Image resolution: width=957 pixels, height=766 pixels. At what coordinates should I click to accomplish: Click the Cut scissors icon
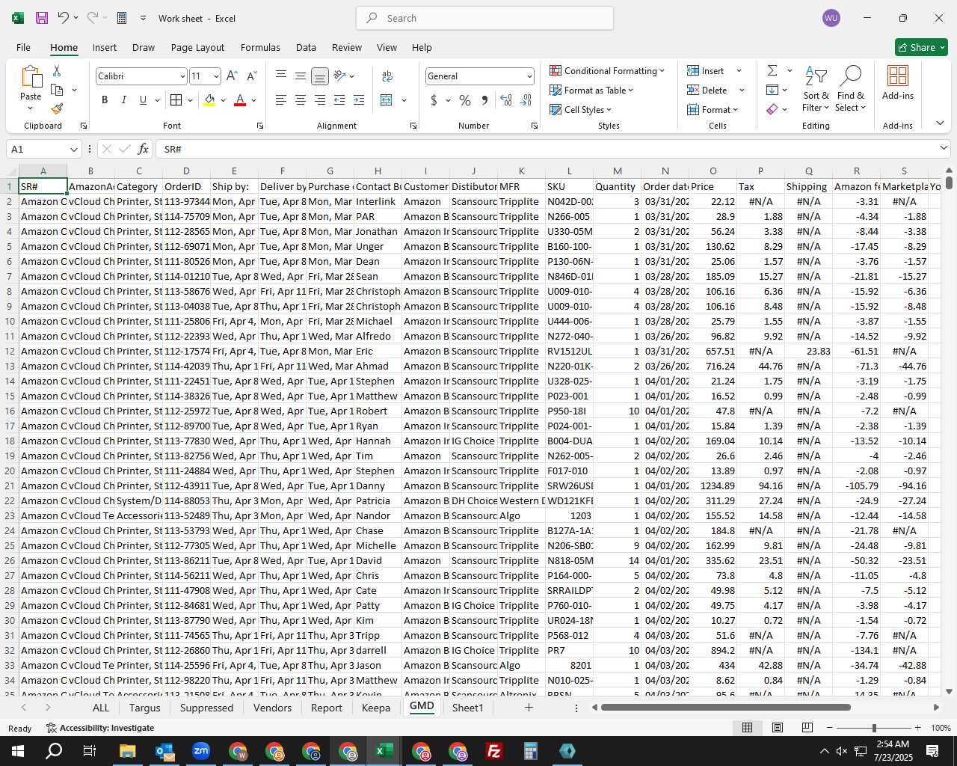(57, 71)
